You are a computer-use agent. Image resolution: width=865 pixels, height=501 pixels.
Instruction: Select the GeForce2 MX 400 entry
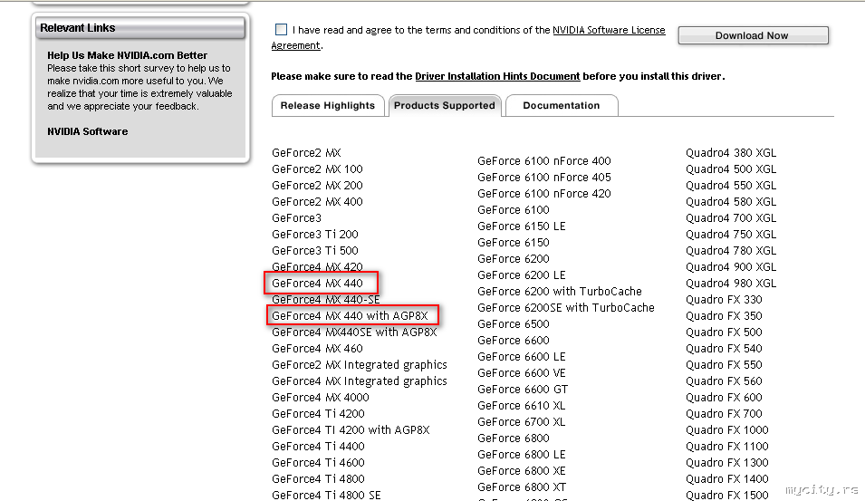[317, 201]
